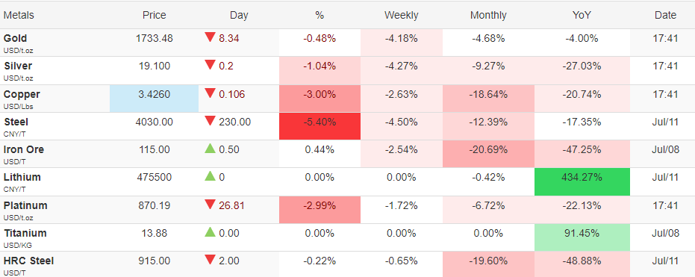695x277 pixels.
Task: Click the green up arrow in Iron Ore row
Action: 210,149
